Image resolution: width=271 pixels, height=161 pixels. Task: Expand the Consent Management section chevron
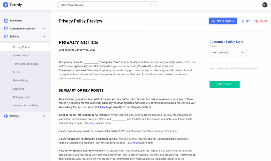point(44,29)
